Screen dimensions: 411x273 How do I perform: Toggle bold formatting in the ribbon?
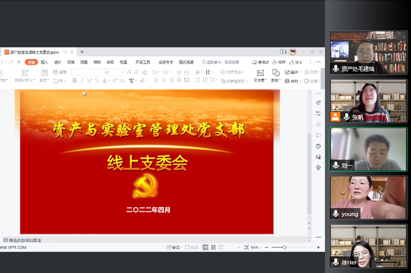[75, 80]
